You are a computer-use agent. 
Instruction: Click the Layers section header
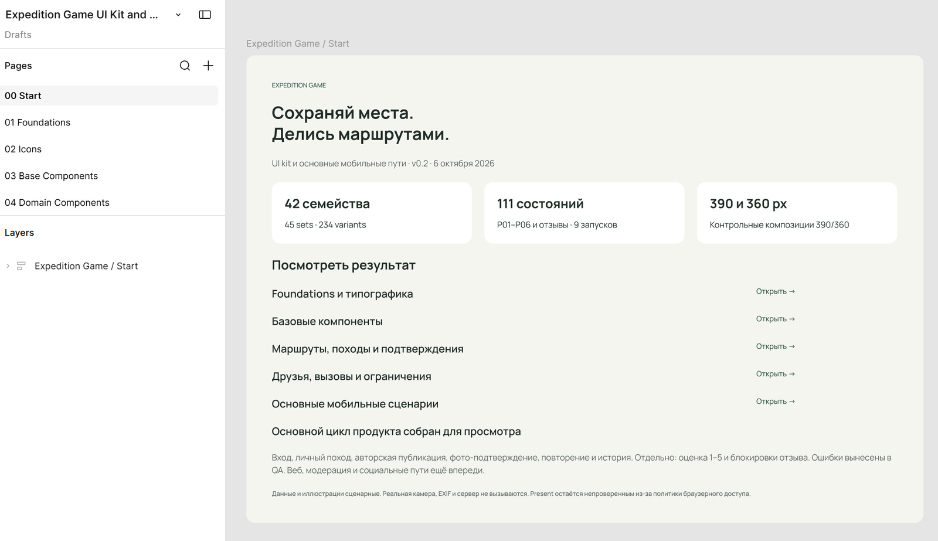19,233
